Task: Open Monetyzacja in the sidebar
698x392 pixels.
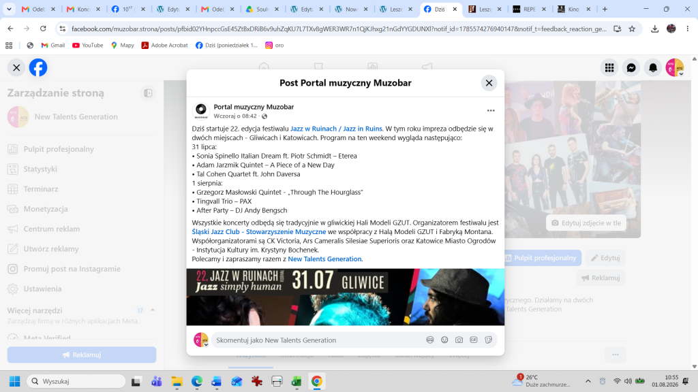Action: tap(46, 209)
